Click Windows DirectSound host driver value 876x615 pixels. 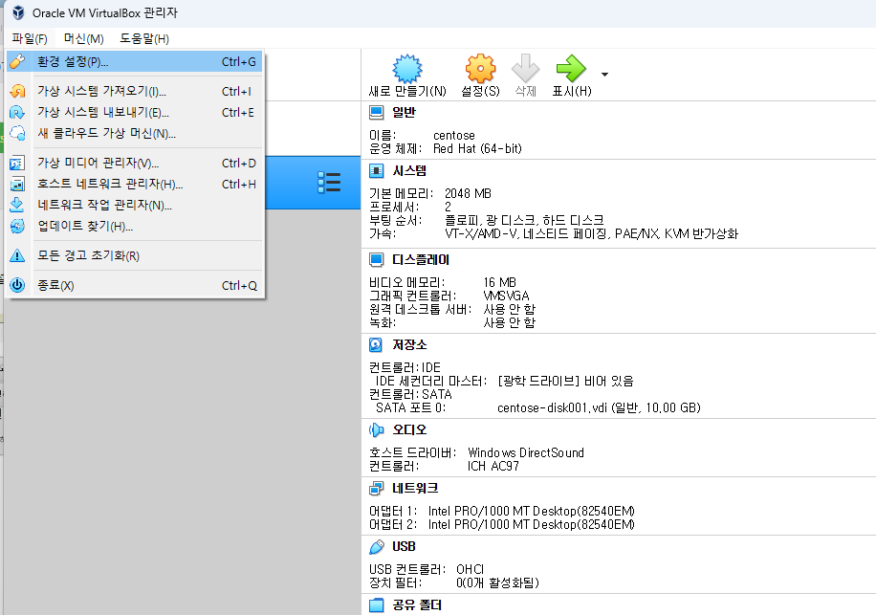coord(526,452)
